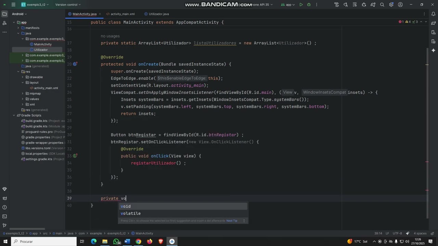438x246 pixels.
Task: Open Version Control git icon in left sidebar
Action: [x=4, y=225]
